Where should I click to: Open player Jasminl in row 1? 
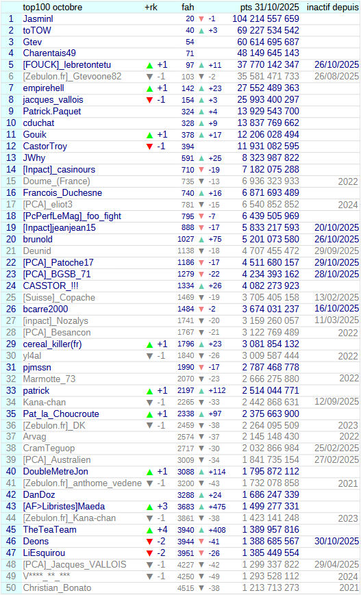[x=38, y=18]
